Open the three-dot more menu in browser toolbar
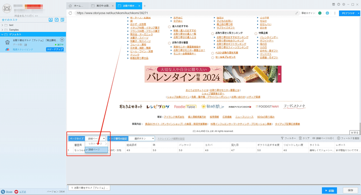361x195 pixels. (x=335, y=13)
